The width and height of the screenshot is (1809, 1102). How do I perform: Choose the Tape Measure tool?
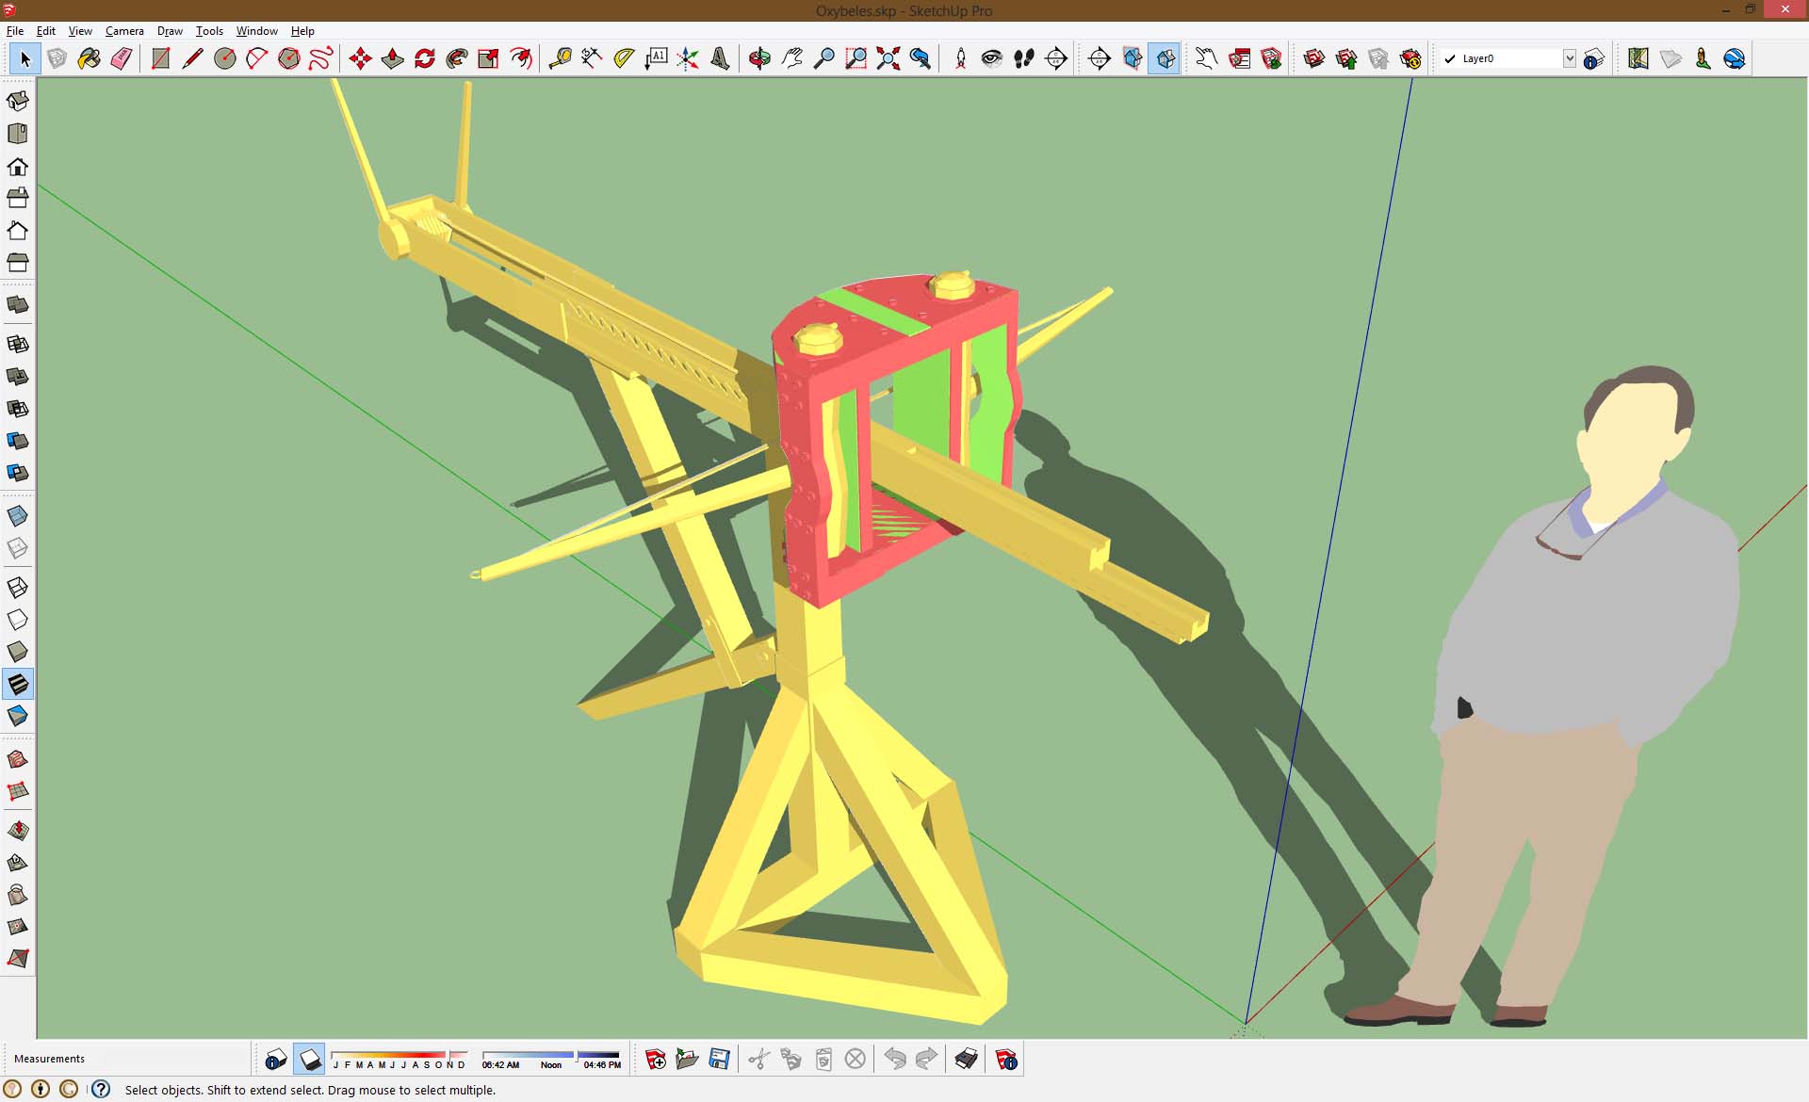pyautogui.click(x=560, y=58)
